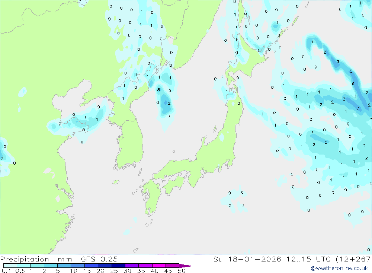
Task: Select the 35–40 mm legend color swatch
Action: click(145, 266)
